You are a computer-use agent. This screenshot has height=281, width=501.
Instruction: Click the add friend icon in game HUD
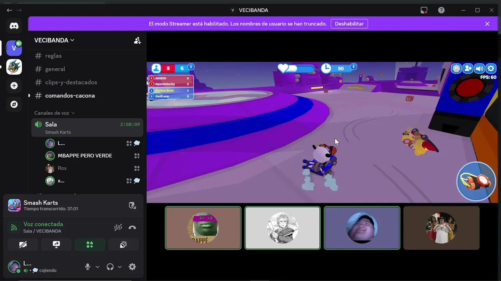(468, 69)
